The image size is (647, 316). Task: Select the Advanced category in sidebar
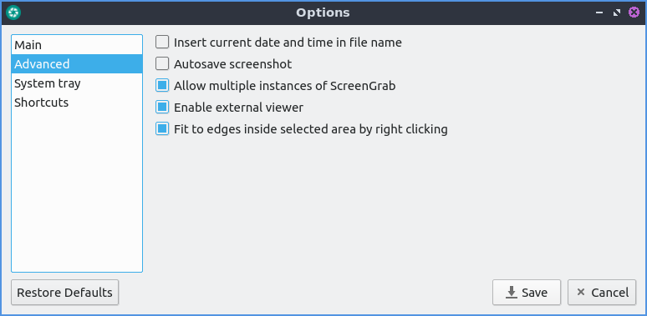click(77, 63)
